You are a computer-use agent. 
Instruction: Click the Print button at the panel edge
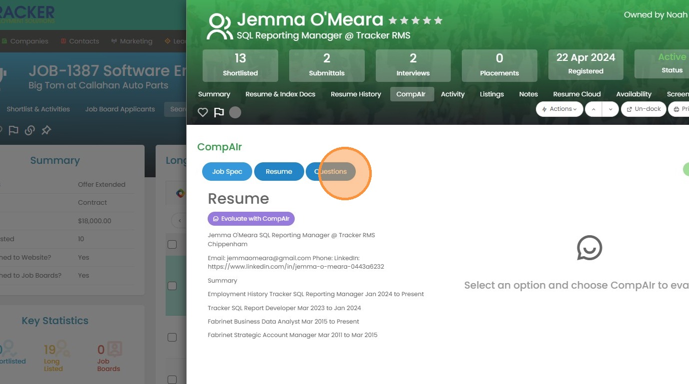pyautogui.click(x=679, y=109)
